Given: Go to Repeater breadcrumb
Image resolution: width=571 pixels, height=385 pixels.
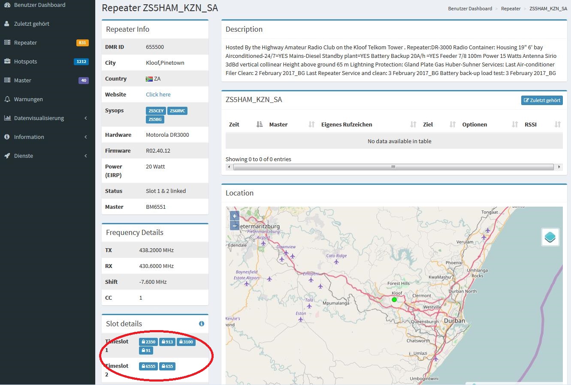Looking at the screenshot, I should point(511,9).
